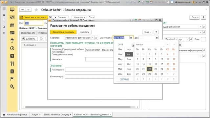Click the Сегодня link in the calendar

124,79
